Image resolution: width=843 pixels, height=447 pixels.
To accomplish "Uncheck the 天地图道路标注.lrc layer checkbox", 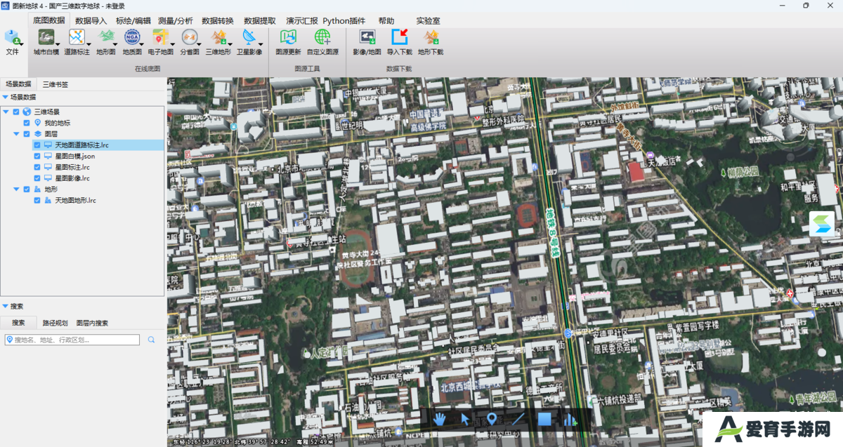I will click(x=37, y=145).
